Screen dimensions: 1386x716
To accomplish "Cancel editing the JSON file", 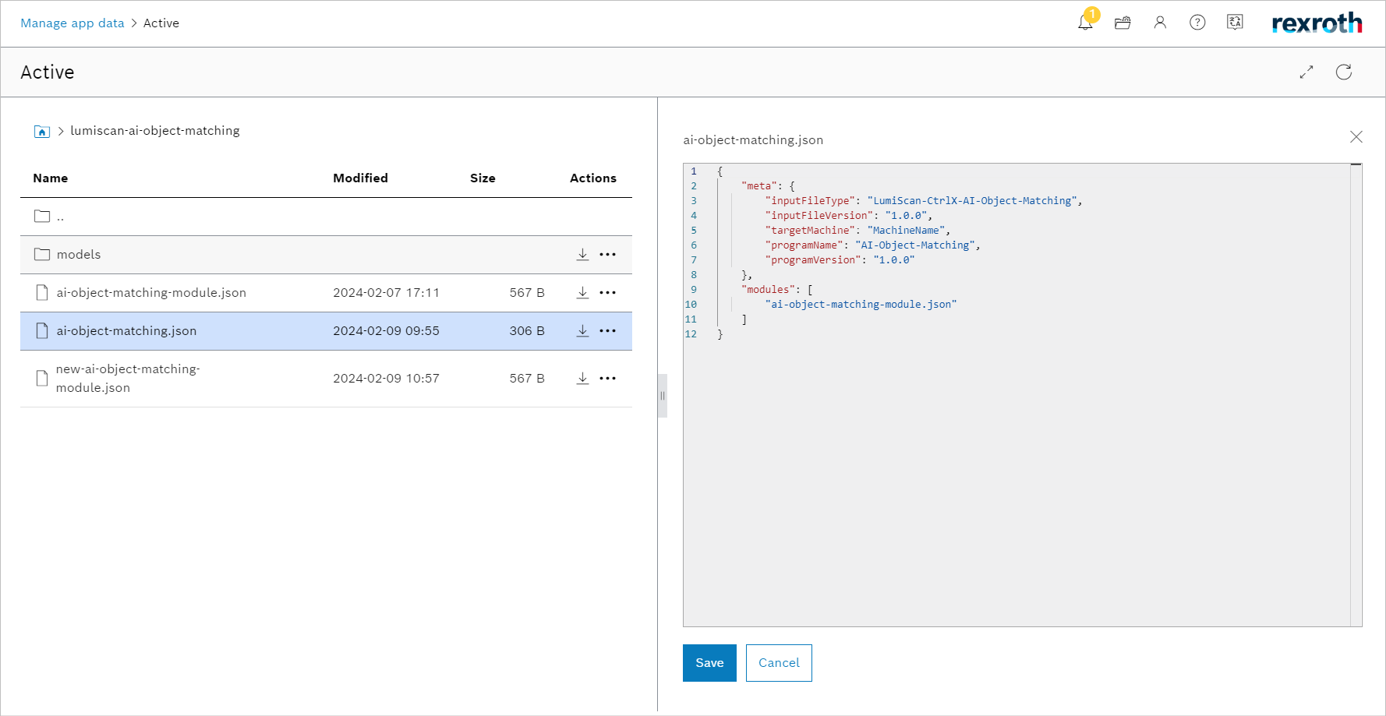I will coord(779,663).
